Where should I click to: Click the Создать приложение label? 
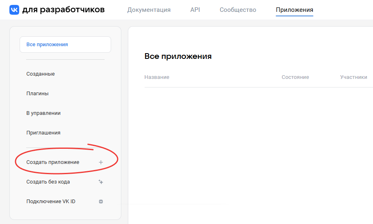[53, 162]
